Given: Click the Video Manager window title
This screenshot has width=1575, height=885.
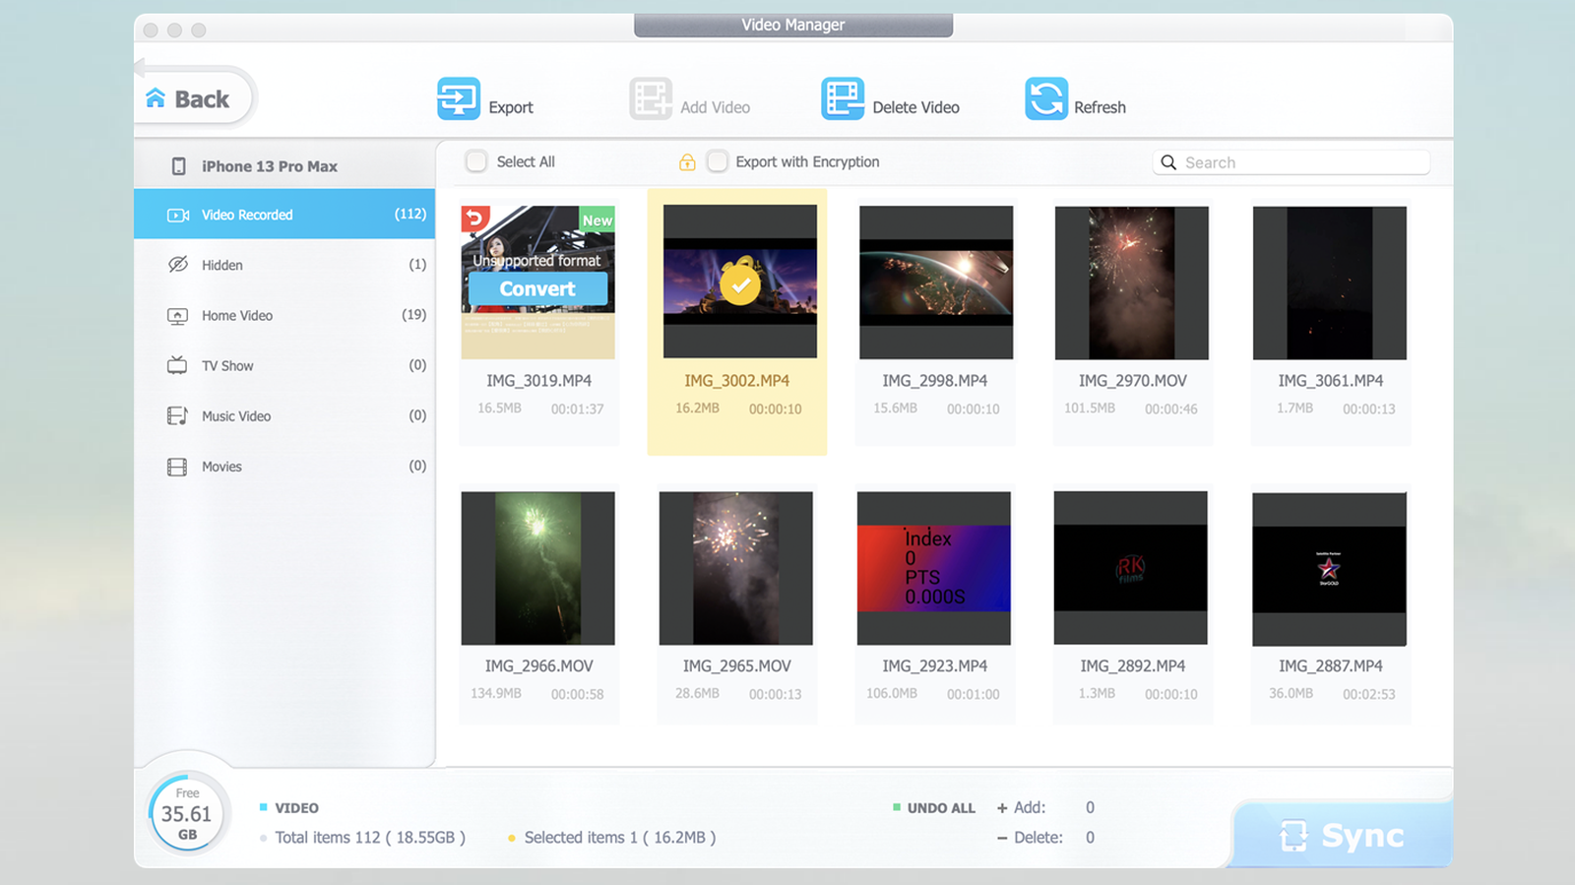Looking at the screenshot, I should pos(793,25).
